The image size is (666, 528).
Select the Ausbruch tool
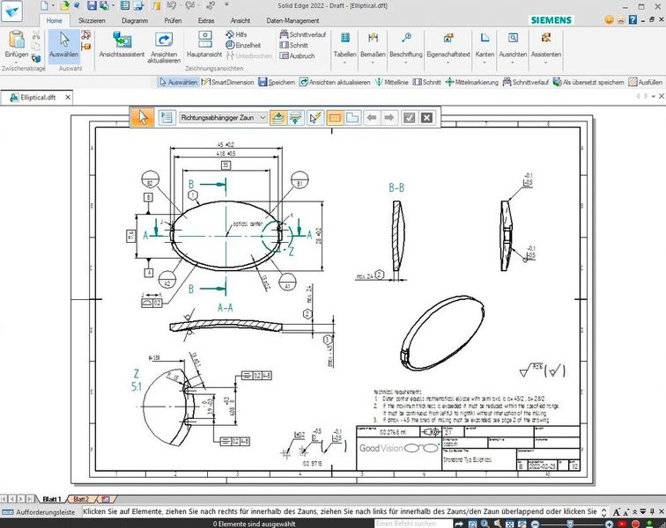pyautogui.click(x=297, y=55)
